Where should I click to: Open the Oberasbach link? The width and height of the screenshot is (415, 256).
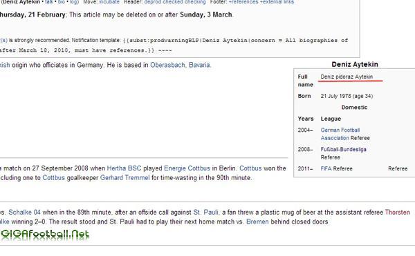click(167, 65)
